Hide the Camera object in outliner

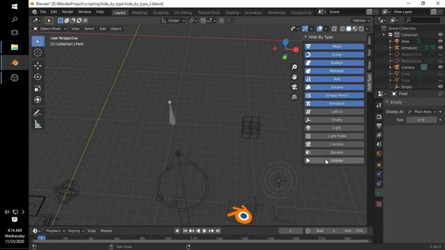pyautogui.click(x=440, y=67)
